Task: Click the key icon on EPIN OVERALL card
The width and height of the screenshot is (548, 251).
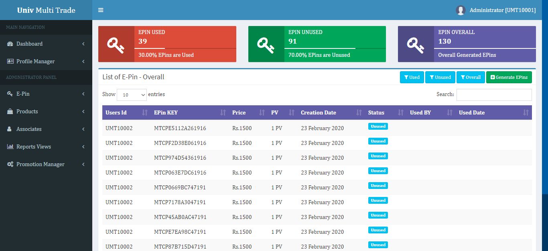Action: click(x=416, y=44)
